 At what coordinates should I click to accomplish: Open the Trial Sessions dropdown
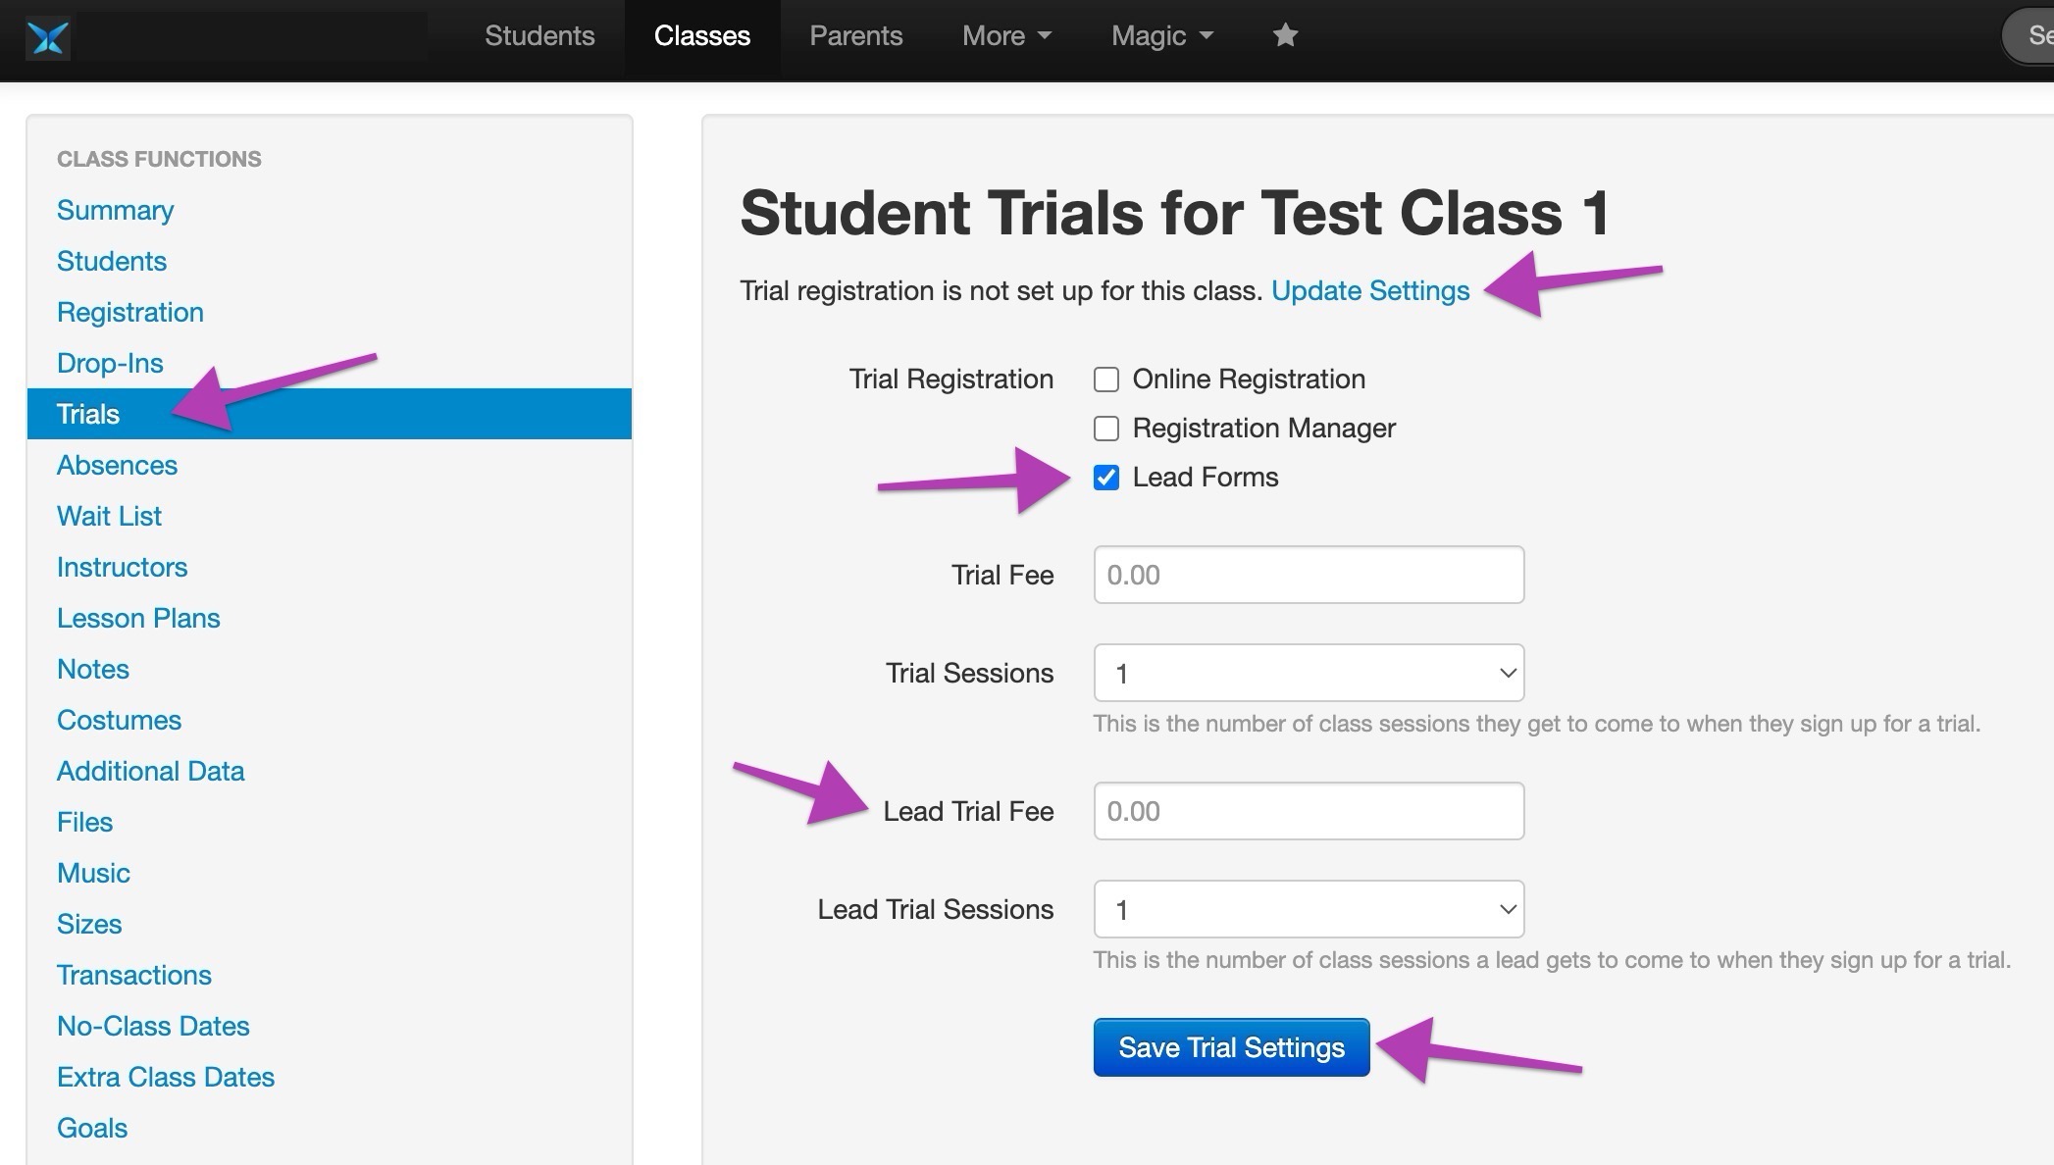coord(1309,673)
